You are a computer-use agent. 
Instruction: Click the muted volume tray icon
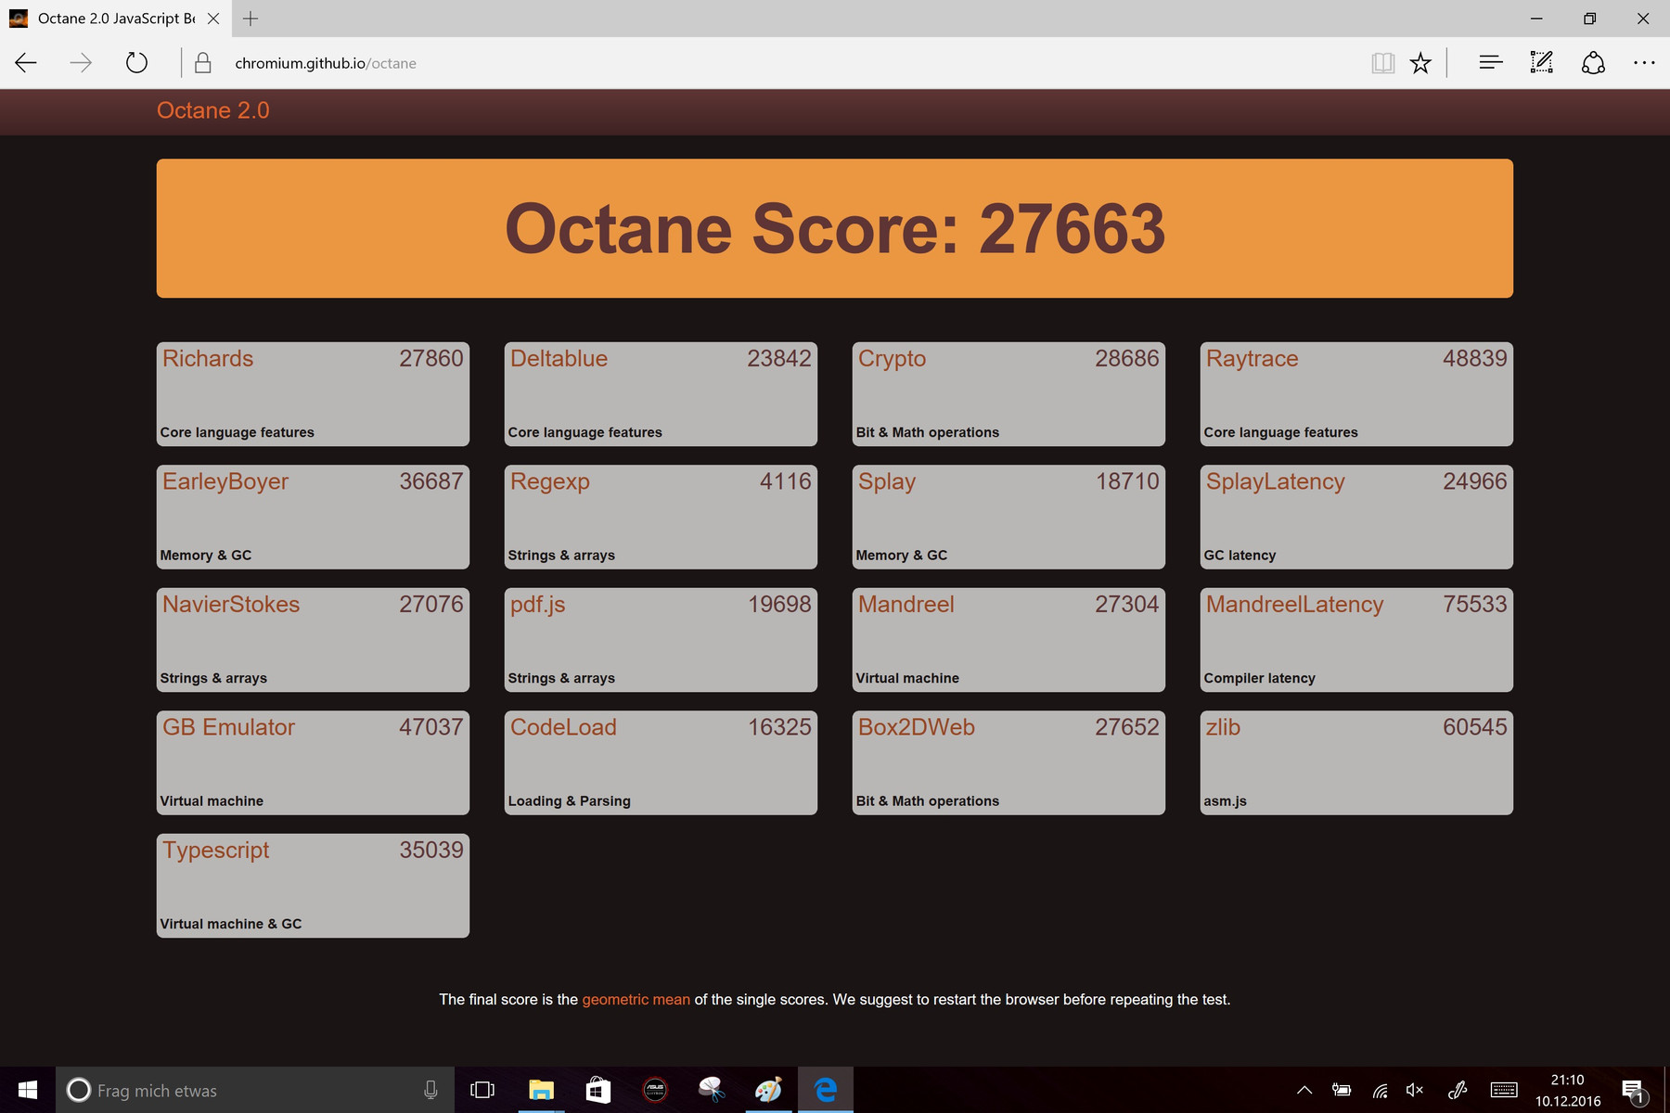(x=1415, y=1090)
